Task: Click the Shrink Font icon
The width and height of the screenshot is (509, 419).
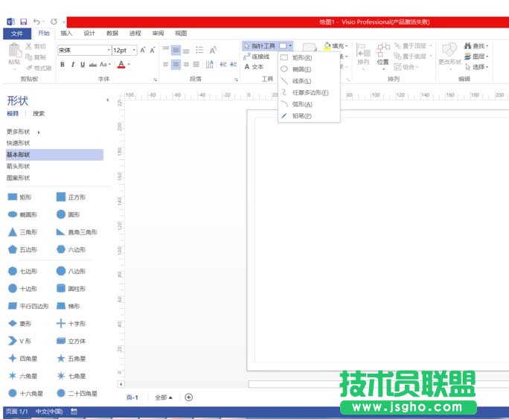Action: point(153,50)
